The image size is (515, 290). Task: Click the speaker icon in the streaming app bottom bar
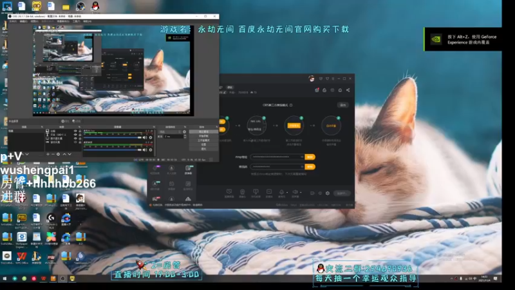295,191
